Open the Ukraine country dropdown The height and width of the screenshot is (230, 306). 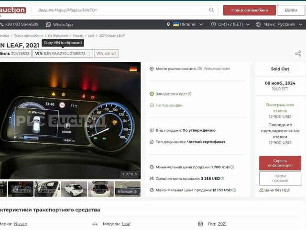188,24
